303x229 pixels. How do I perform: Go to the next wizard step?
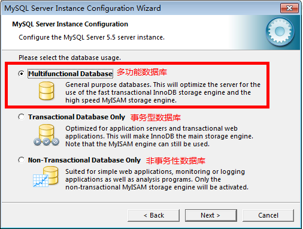[x=211, y=215]
